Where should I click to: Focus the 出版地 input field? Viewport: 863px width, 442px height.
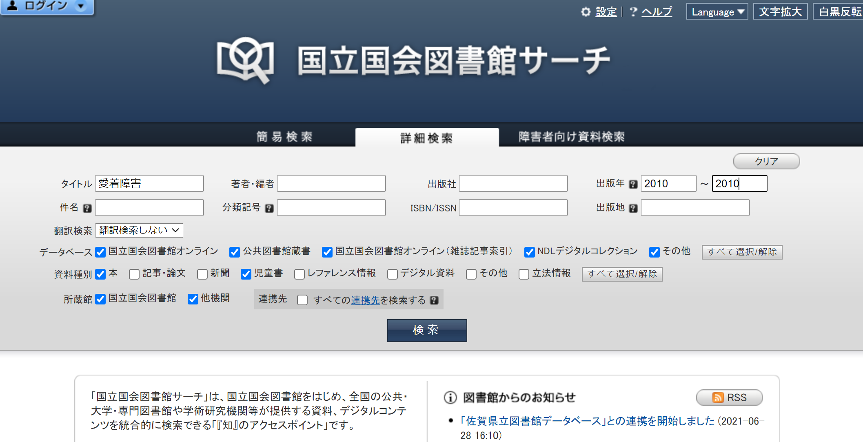coord(695,208)
